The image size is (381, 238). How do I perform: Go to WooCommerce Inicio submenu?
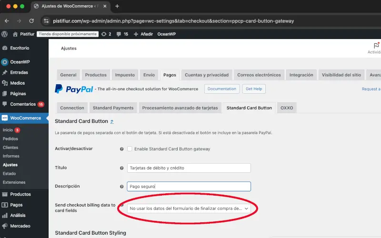8,130
